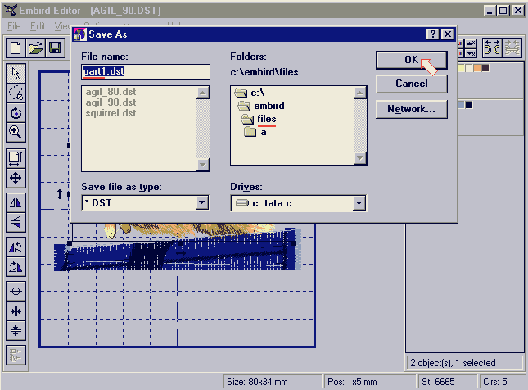Screen dimensions: 528x390
Task: Select the dark brown color swatch
Action: coord(485,68)
